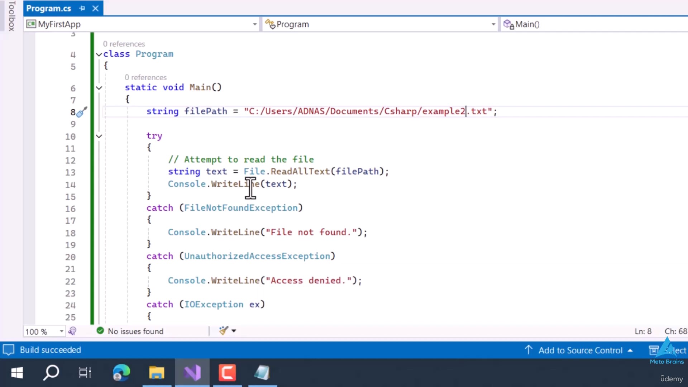Collapse the try block

pos(99,136)
